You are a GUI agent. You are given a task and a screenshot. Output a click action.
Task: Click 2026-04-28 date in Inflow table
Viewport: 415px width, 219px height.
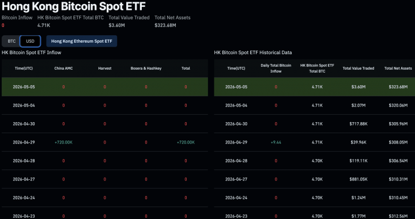[x=24, y=161]
